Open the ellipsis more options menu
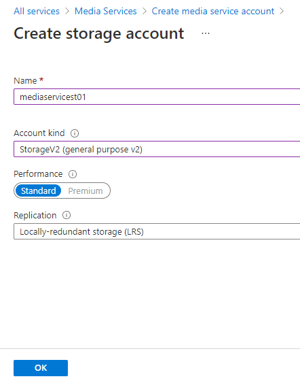300x381 pixels. (x=206, y=33)
